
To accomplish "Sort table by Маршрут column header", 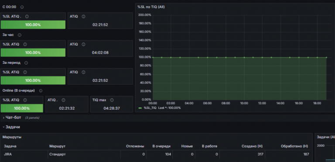I will tap(57, 146).
